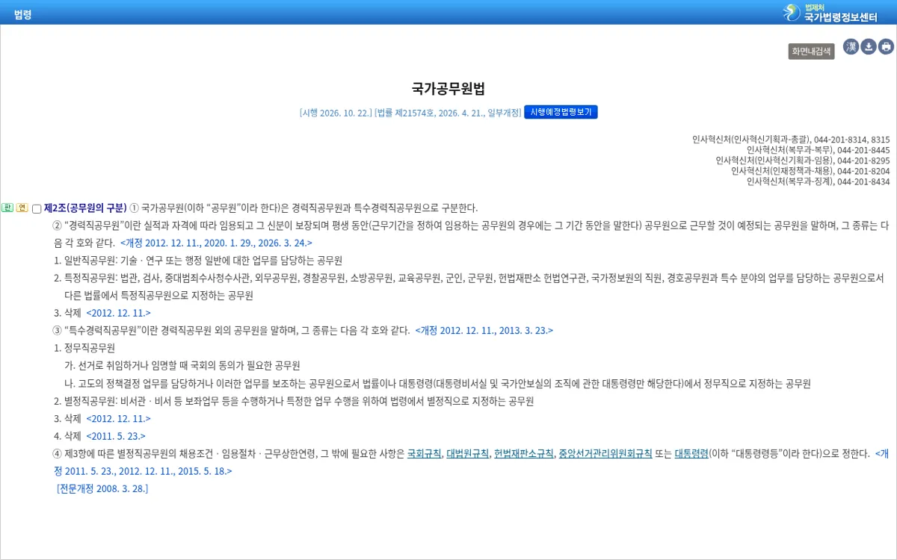Click item 2. 특정직공무원 line
The height and width of the screenshot is (560, 897).
point(469,287)
